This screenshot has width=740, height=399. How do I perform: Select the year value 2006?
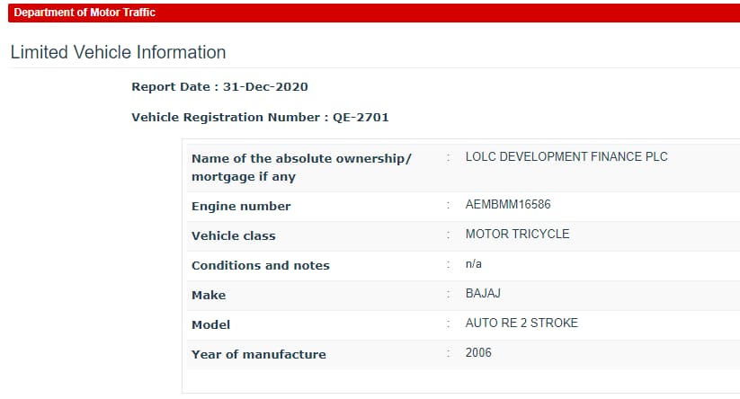[478, 353]
